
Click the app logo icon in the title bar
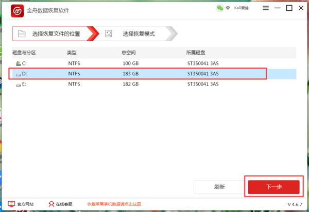(x=18, y=11)
